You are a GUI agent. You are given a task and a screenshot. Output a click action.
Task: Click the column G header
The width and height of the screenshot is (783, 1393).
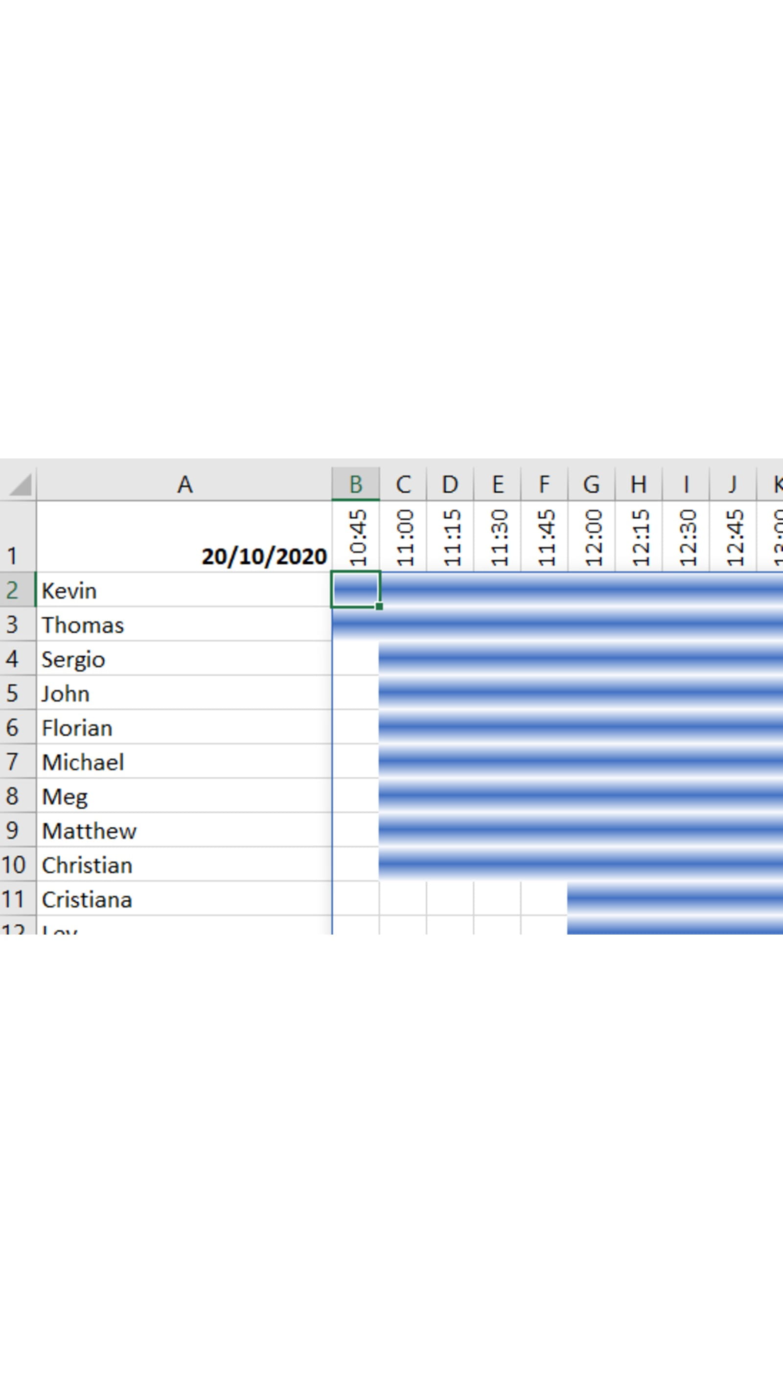(591, 484)
